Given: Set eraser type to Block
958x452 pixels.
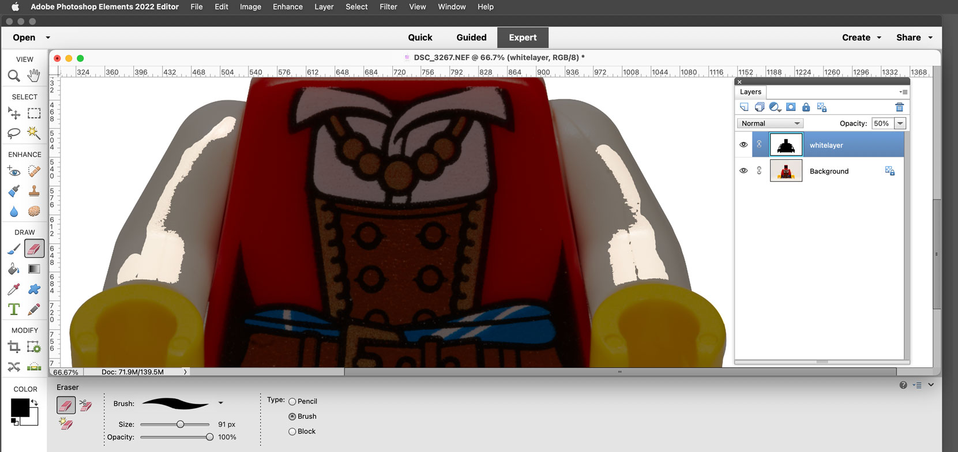Looking at the screenshot, I should coord(292,432).
